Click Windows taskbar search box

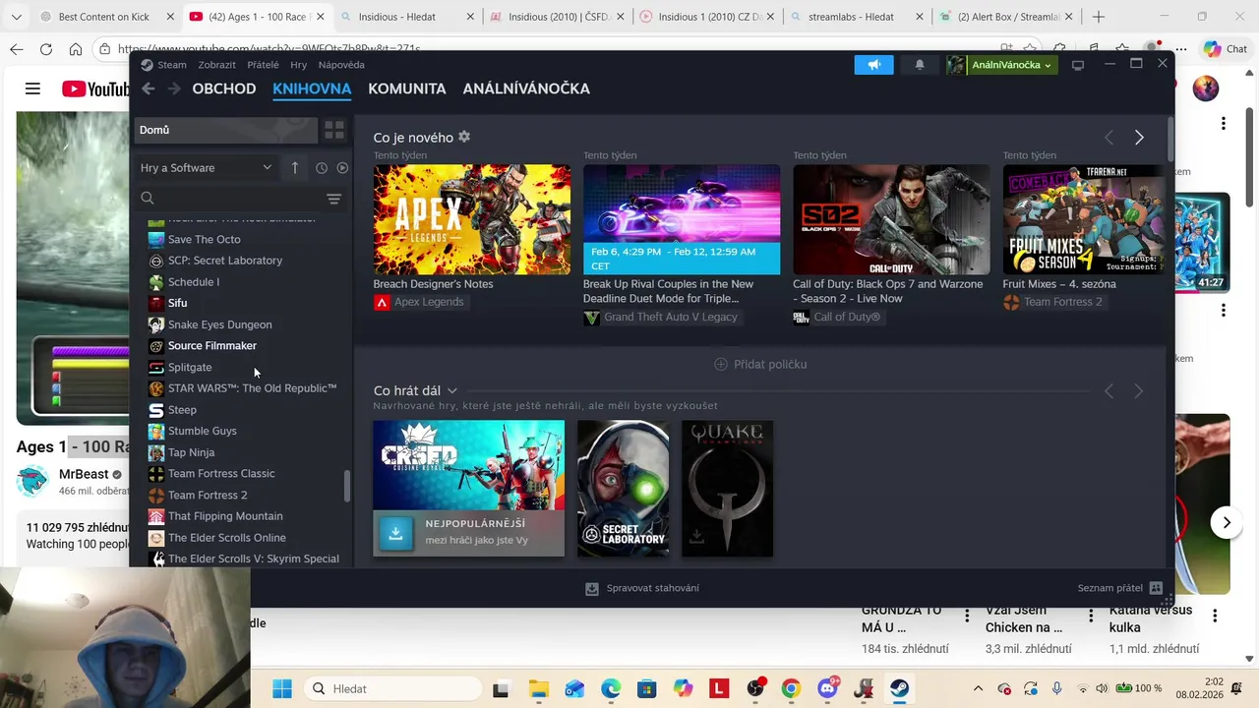391,688
